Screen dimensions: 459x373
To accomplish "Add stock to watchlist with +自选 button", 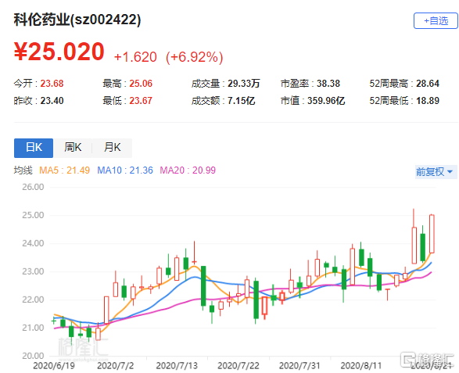I will 436,21.
